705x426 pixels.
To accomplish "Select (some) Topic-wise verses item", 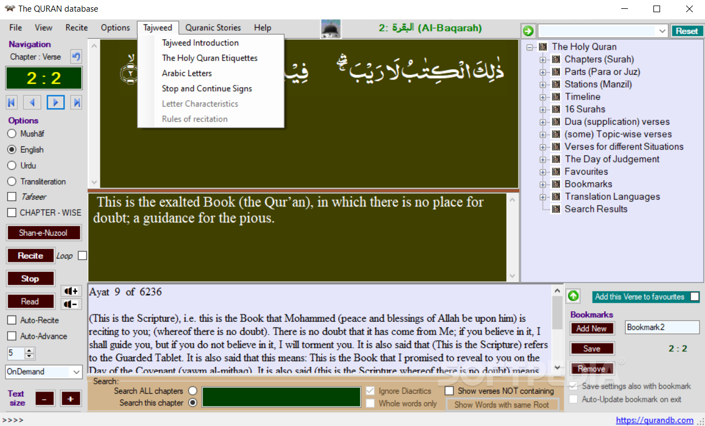I will click(618, 134).
